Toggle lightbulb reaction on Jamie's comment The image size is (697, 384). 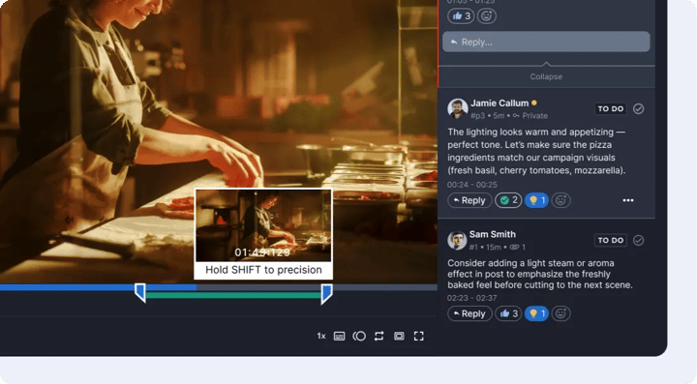tap(536, 200)
